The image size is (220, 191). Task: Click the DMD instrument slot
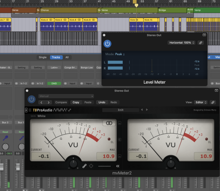(54, 83)
